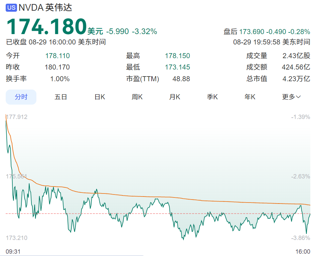Click the horizontal scrollbar below the chart
This screenshot has width=316, height=256.
(x=72, y=255)
